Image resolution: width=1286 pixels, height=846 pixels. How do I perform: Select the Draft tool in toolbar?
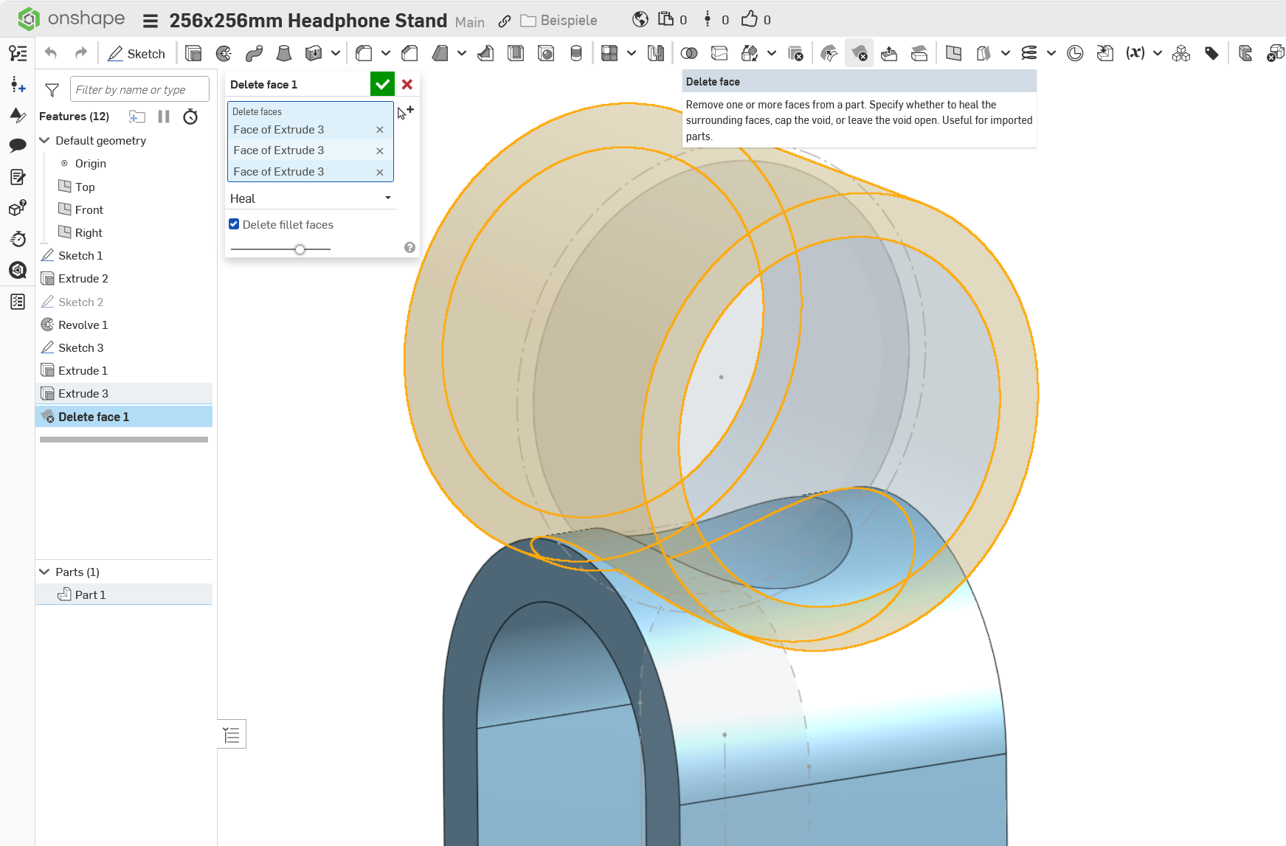(x=440, y=53)
